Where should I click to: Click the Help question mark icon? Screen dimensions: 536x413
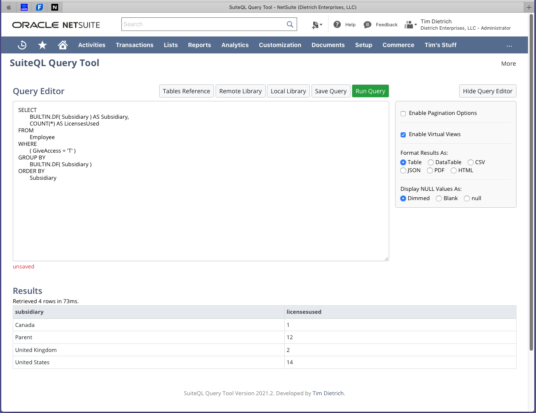337,25
